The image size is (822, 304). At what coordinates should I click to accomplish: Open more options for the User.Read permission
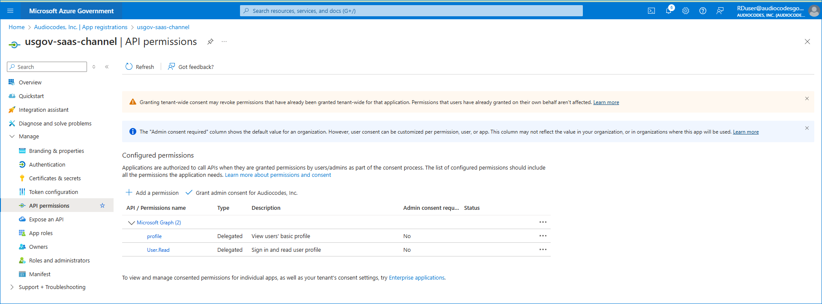543,250
